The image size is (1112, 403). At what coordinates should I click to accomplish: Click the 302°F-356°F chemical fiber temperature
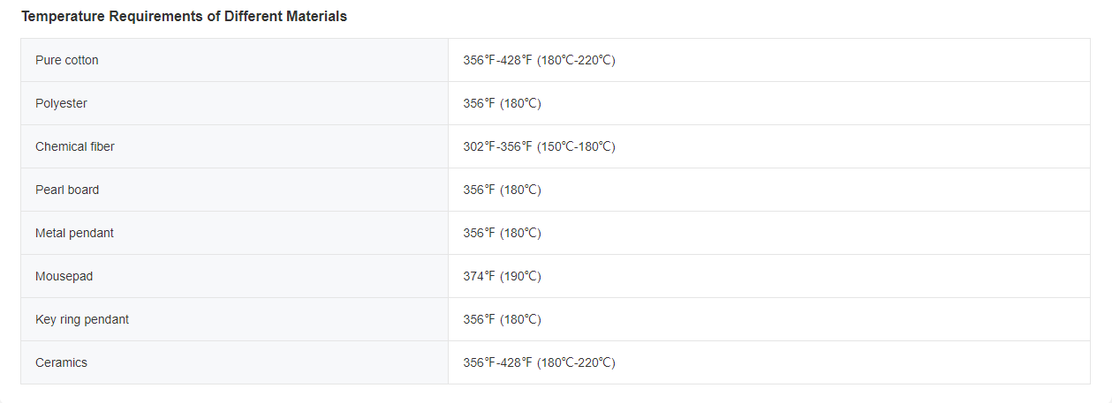point(539,146)
